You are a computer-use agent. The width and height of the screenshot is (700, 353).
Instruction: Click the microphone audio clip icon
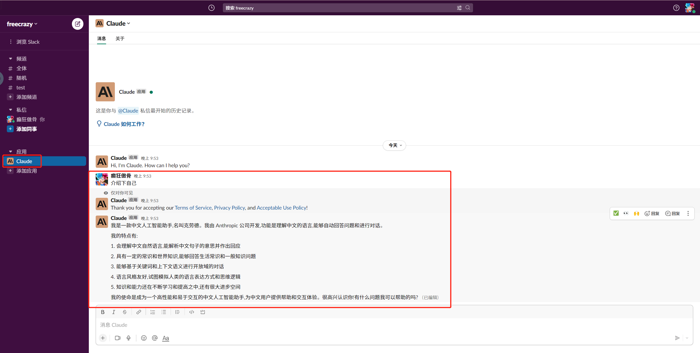pyautogui.click(x=129, y=338)
